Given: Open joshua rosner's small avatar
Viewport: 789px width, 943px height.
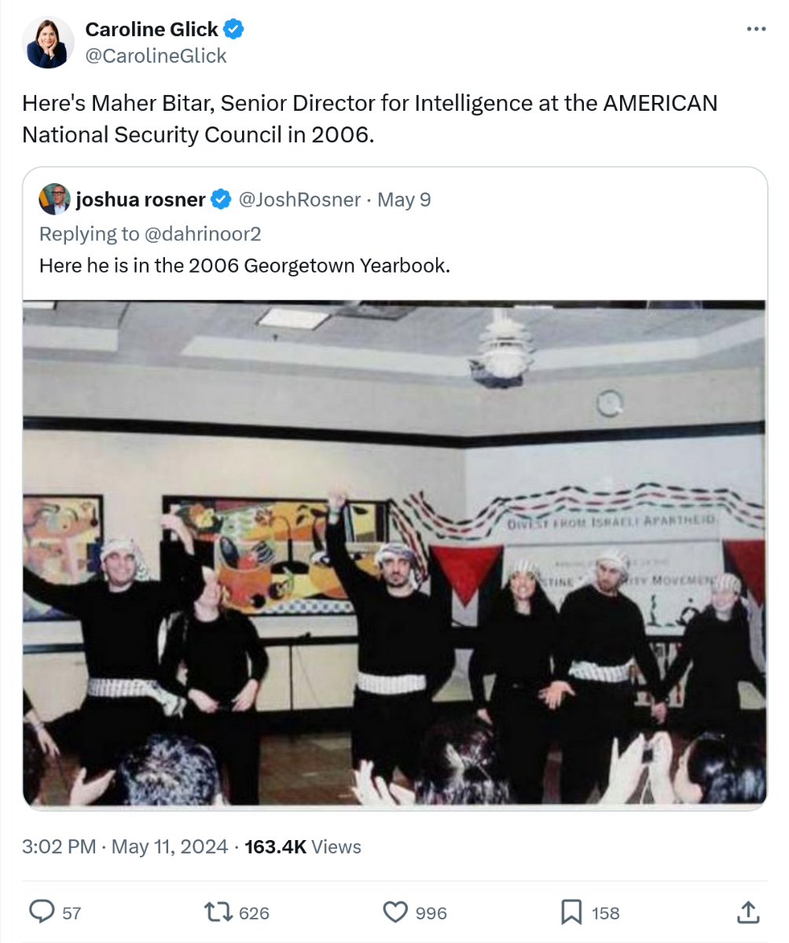Looking at the screenshot, I should pyautogui.click(x=54, y=200).
